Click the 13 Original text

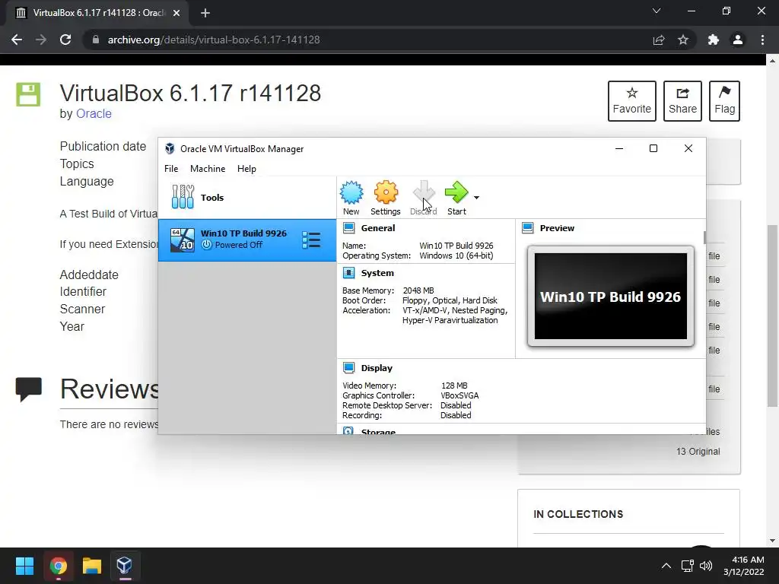click(698, 452)
